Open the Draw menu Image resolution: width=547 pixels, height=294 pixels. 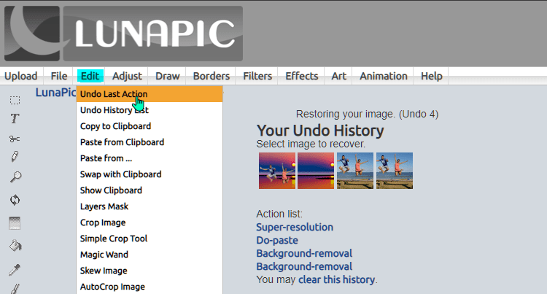(168, 76)
